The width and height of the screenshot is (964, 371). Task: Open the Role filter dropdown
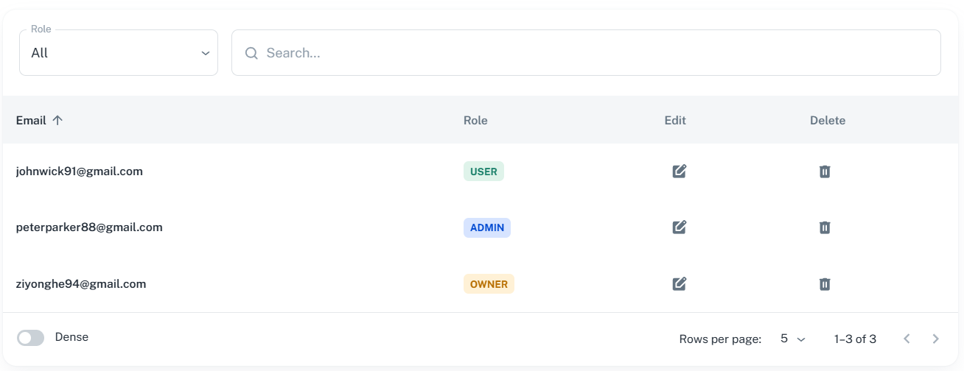[119, 53]
